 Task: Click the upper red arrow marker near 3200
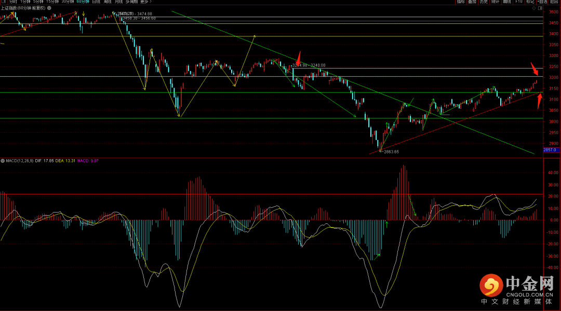pos(535,68)
